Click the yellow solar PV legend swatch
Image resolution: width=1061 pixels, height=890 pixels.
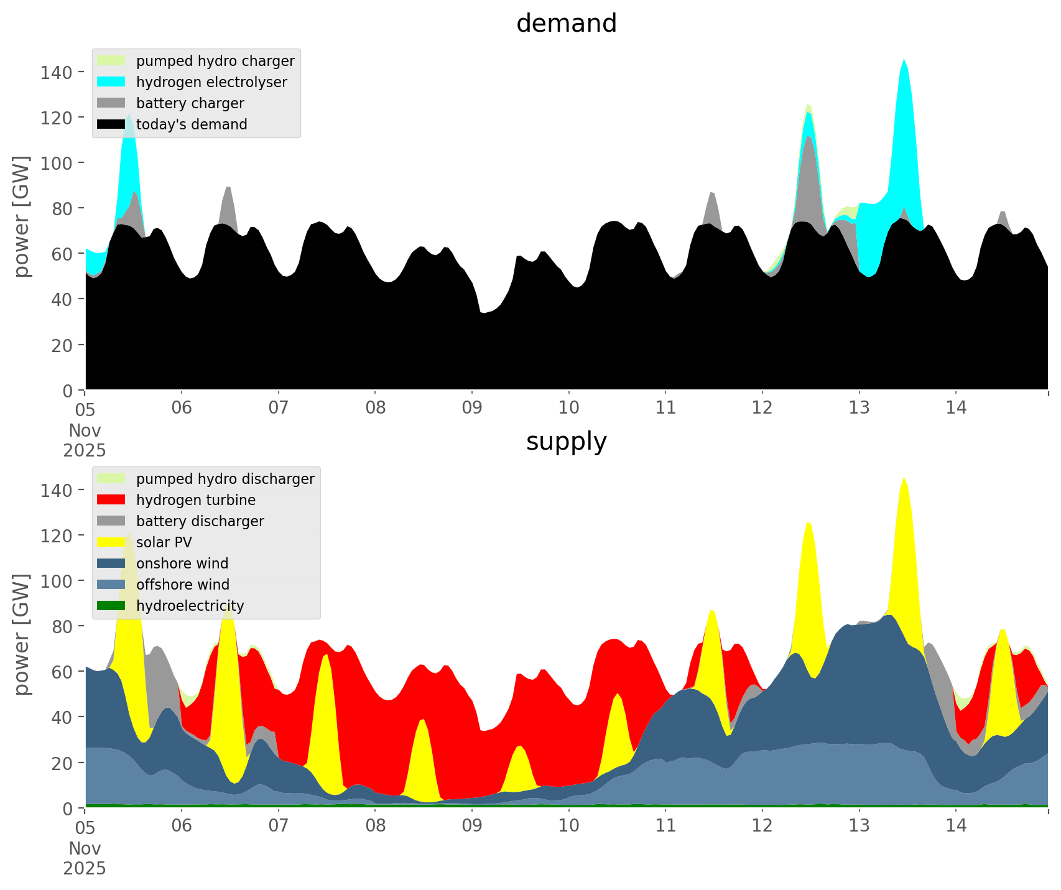coord(111,542)
